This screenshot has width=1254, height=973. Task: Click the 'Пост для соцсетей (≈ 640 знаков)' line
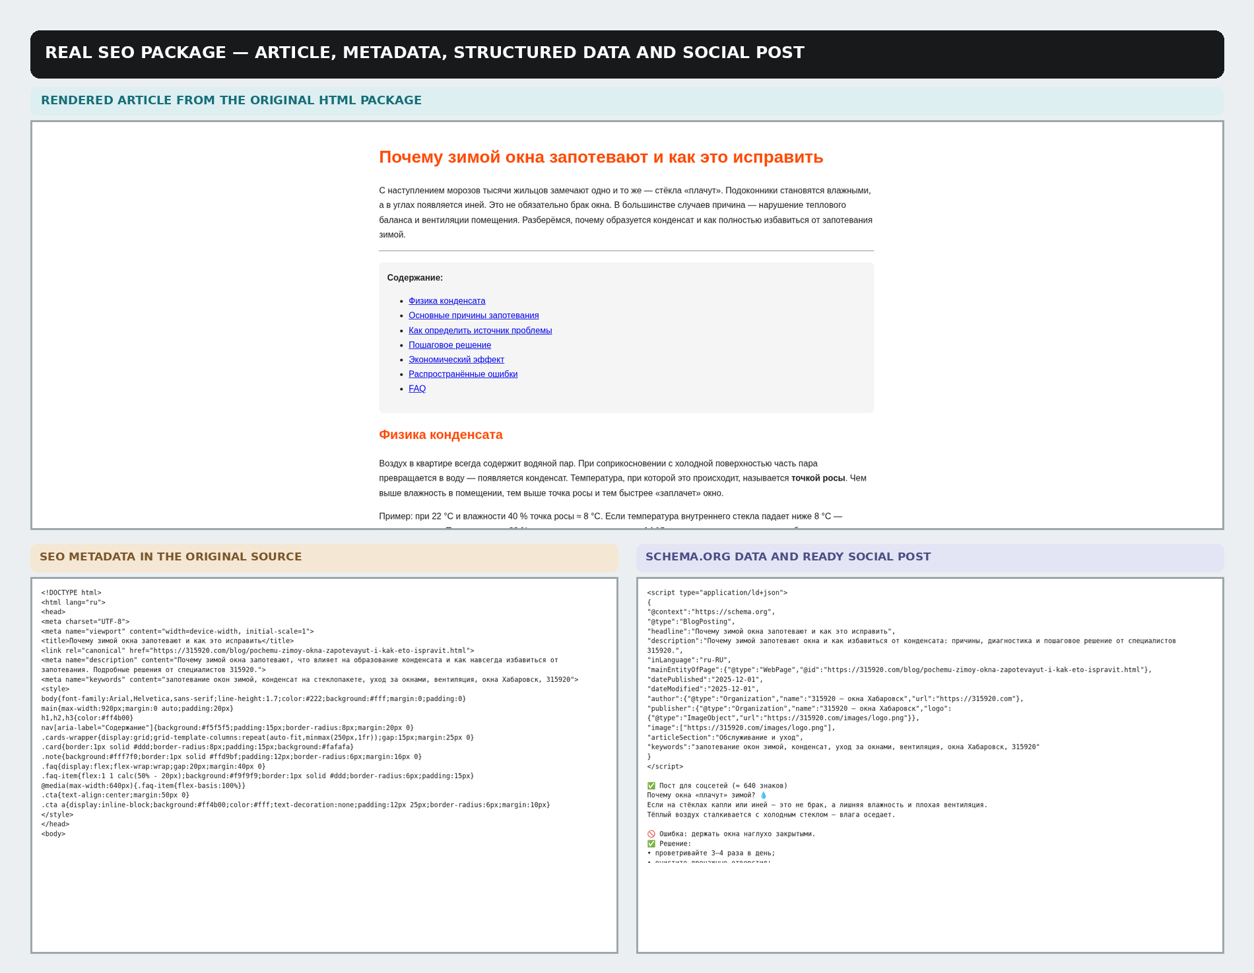coord(717,786)
